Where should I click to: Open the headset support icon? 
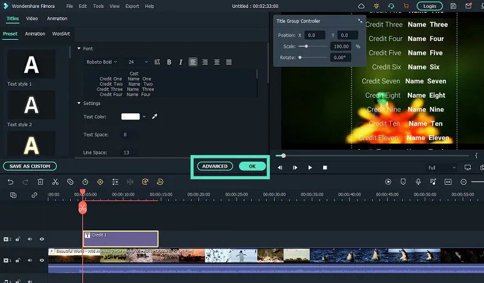[391, 6]
